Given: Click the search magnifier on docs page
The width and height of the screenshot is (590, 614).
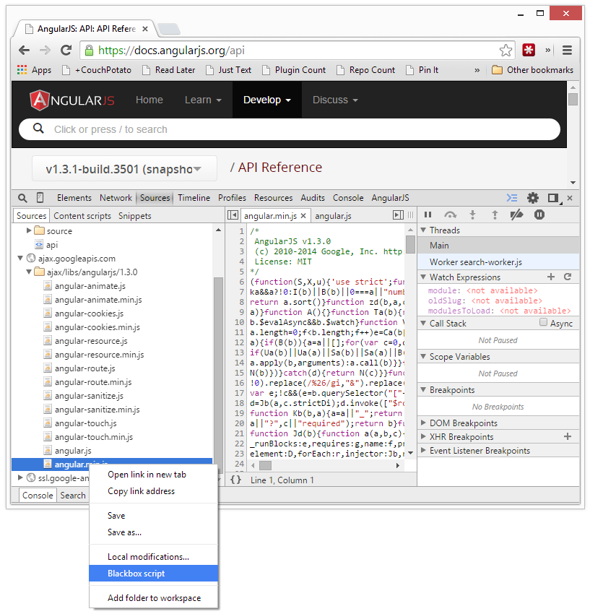Looking at the screenshot, I should coord(38,129).
